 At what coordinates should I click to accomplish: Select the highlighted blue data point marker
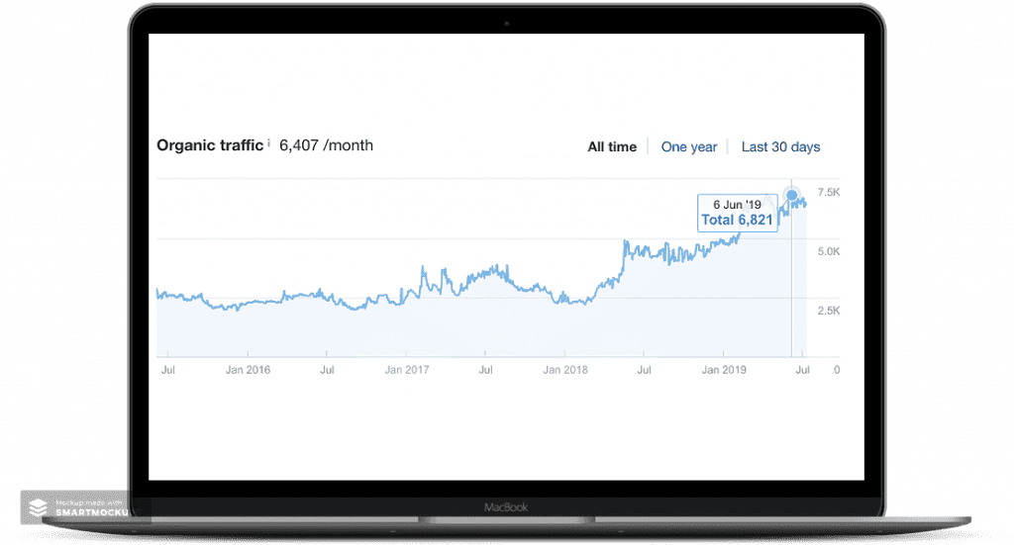coord(791,195)
